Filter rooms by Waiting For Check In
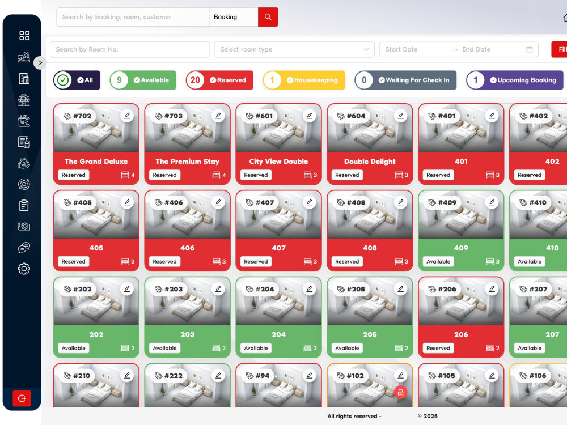The height and width of the screenshot is (425, 567). pyautogui.click(x=405, y=80)
